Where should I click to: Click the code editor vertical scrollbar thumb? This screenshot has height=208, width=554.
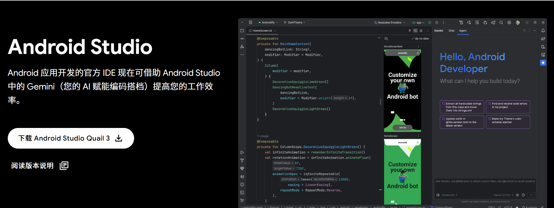coord(381,102)
